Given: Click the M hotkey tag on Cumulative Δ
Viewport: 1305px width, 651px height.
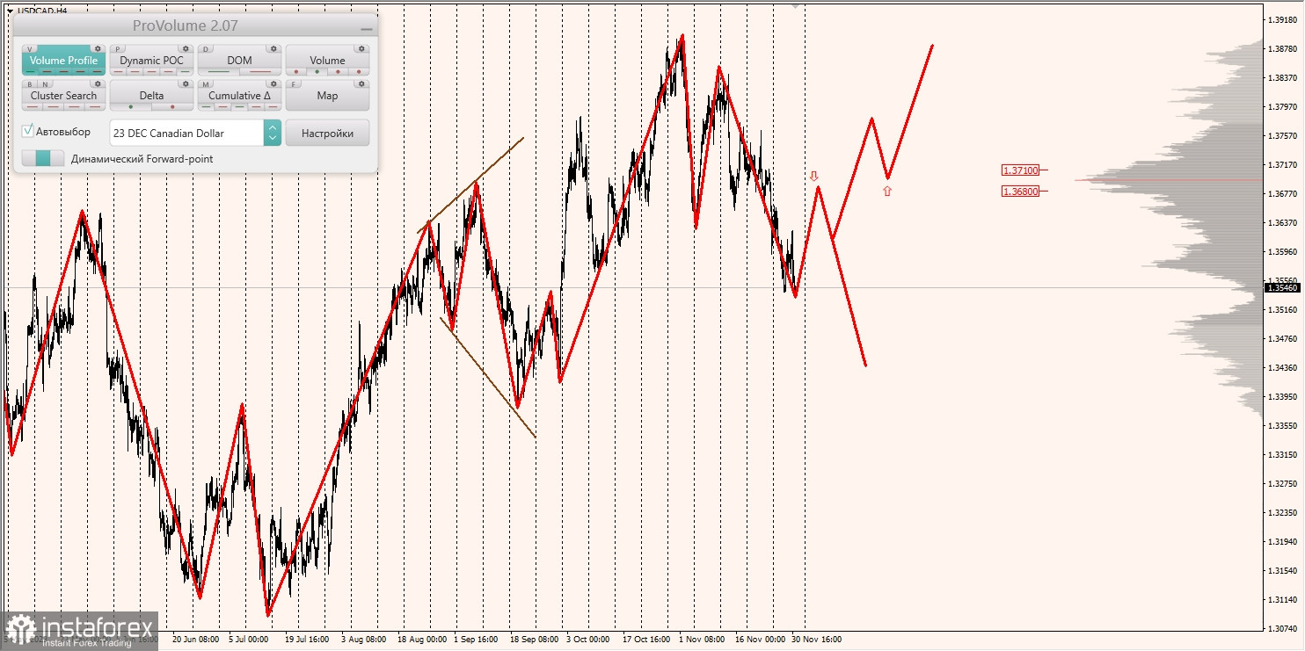Looking at the screenshot, I should pyautogui.click(x=206, y=84).
